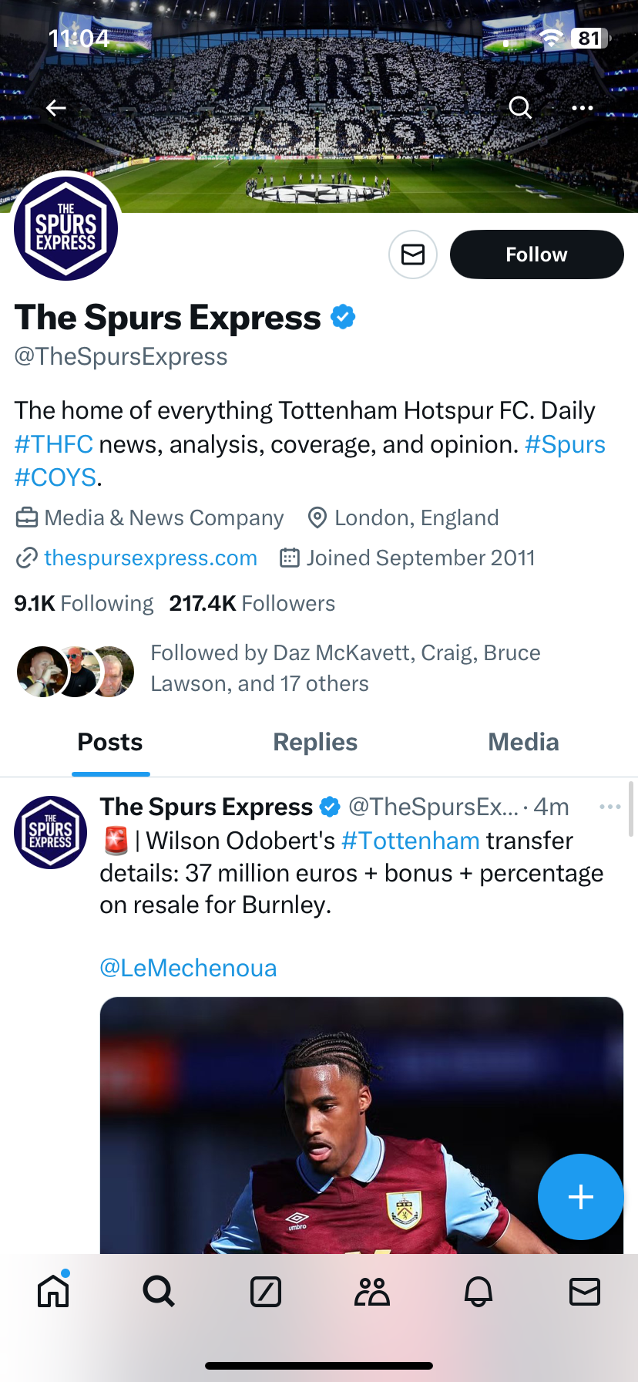Switch to the Replies tab
This screenshot has width=638, height=1382.
tap(315, 742)
